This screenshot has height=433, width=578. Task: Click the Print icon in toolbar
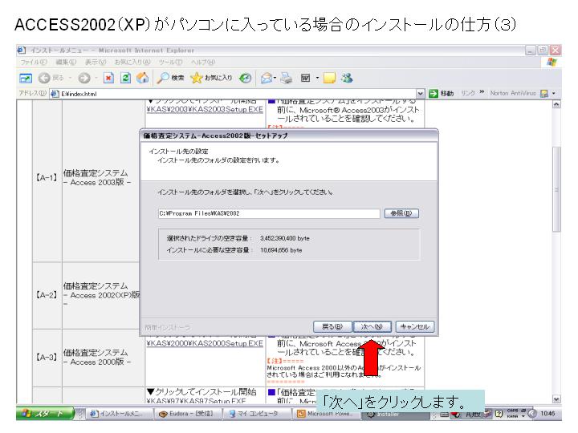pyautogui.click(x=286, y=78)
